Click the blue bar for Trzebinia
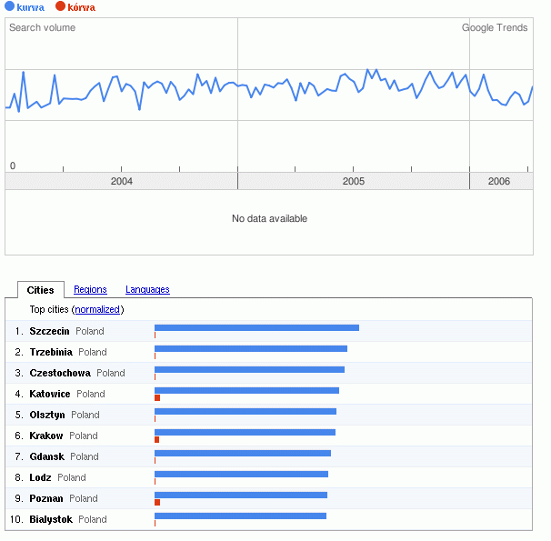 [x=251, y=348]
